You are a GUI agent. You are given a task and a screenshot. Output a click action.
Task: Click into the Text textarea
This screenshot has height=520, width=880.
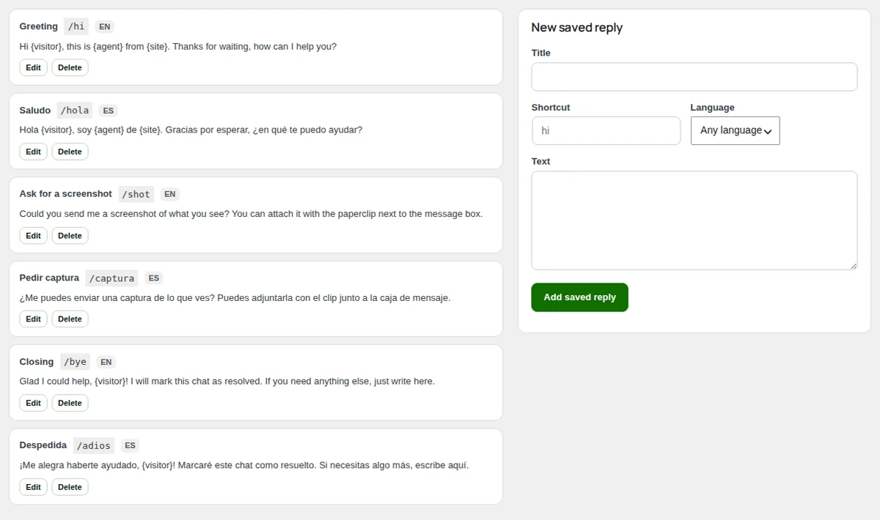point(694,220)
